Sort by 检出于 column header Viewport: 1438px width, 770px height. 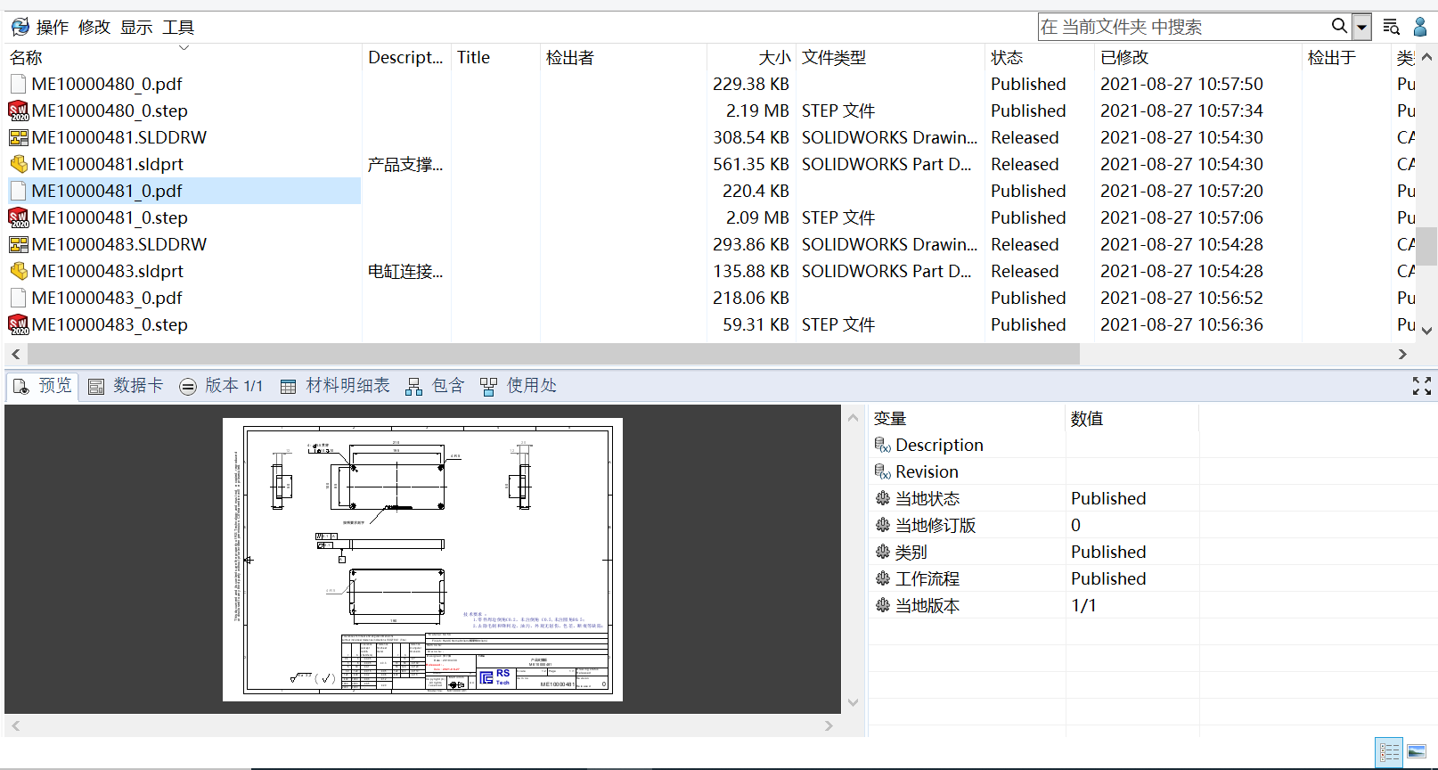point(1331,57)
